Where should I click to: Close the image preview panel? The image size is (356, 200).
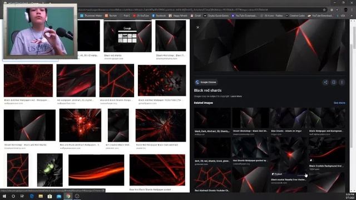(x=198, y=27)
